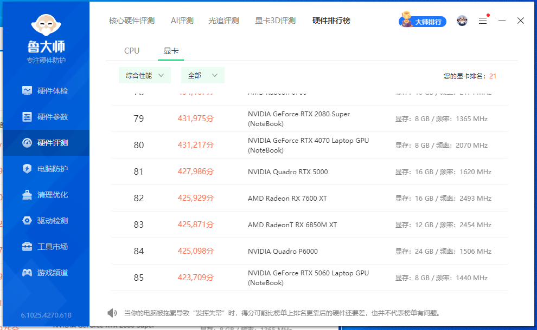Click rank number 79
The height and width of the screenshot is (330, 537).
click(139, 118)
